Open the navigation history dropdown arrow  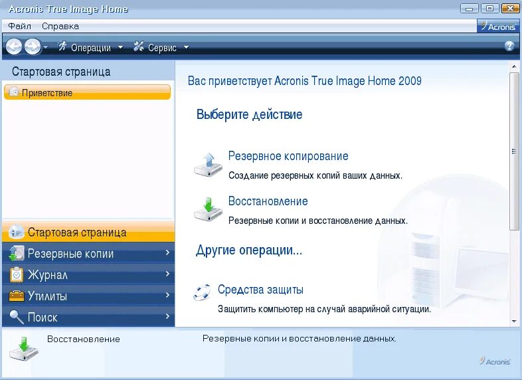(46, 47)
